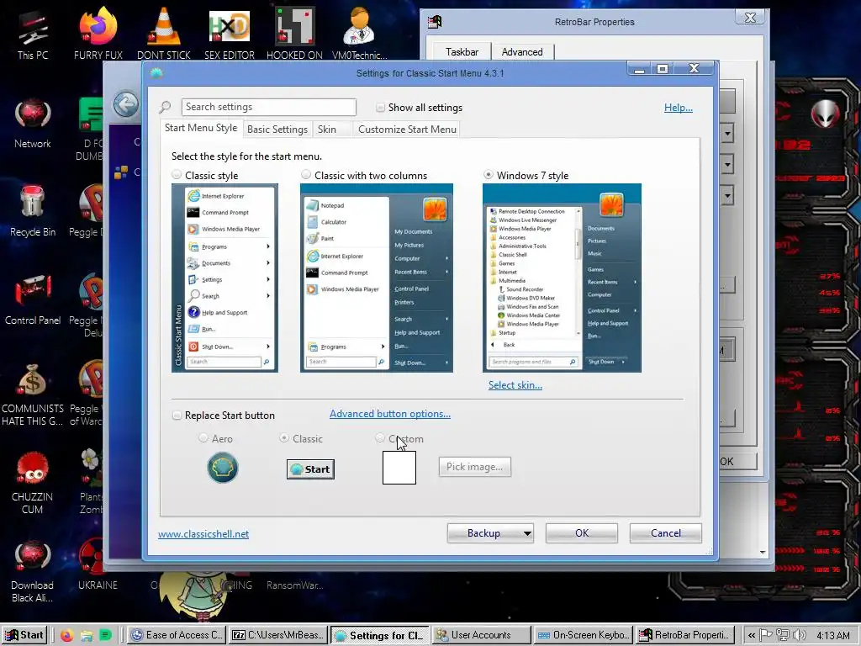The width and height of the screenshot is (861, 646).
Task: Click the Select skin... link
Action: pyautogui.click(x=515, y=385)
